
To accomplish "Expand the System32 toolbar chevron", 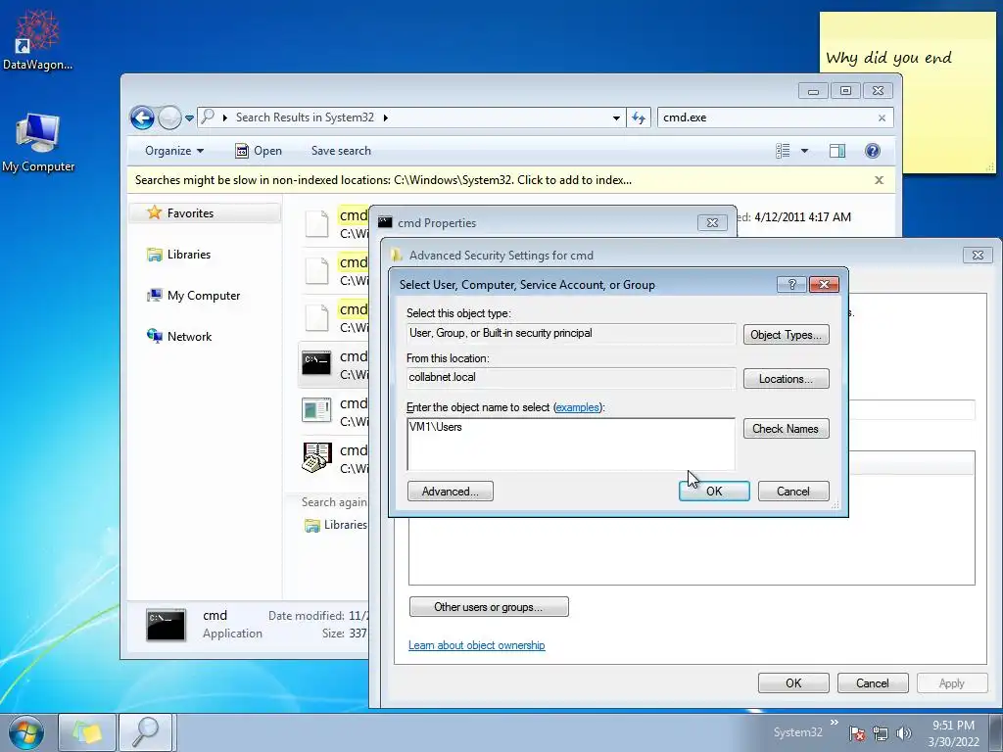I will click(835, 723).
